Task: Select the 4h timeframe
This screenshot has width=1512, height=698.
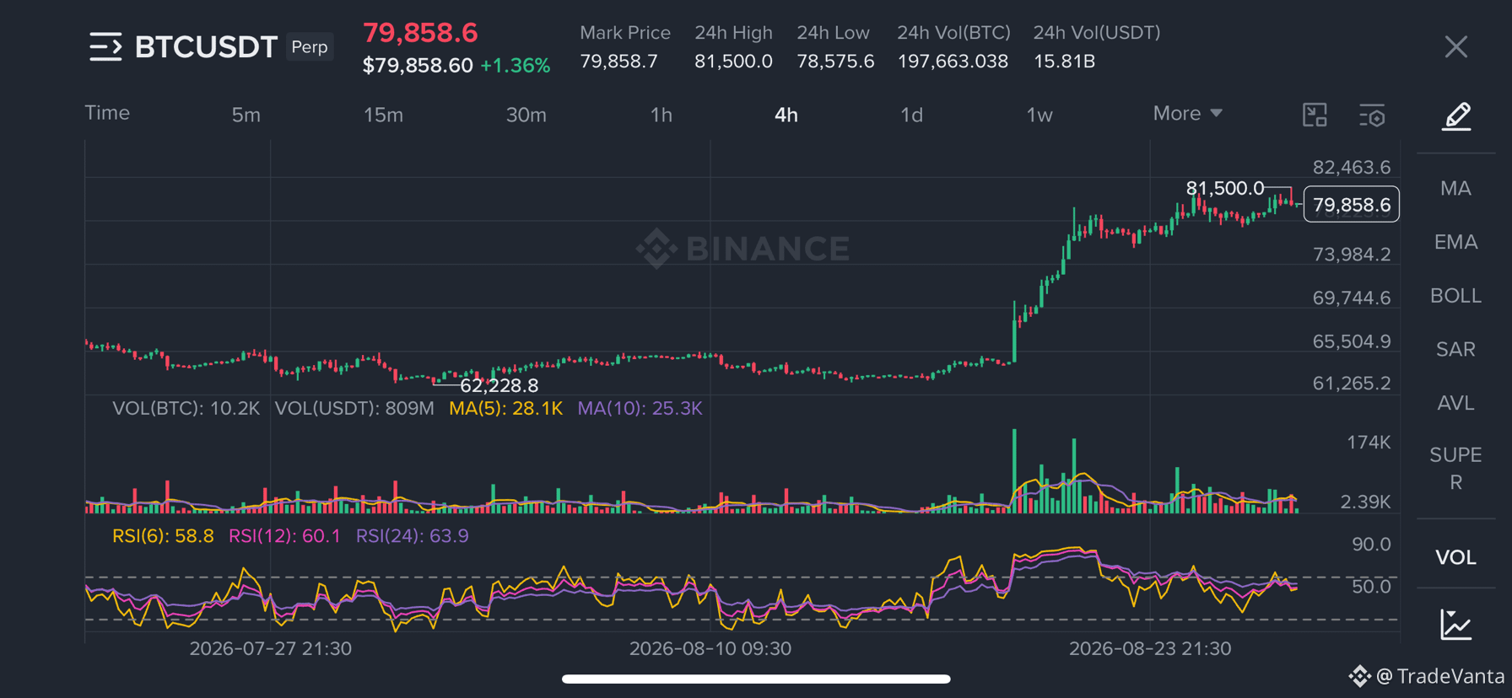Action: tap(786, 115)
